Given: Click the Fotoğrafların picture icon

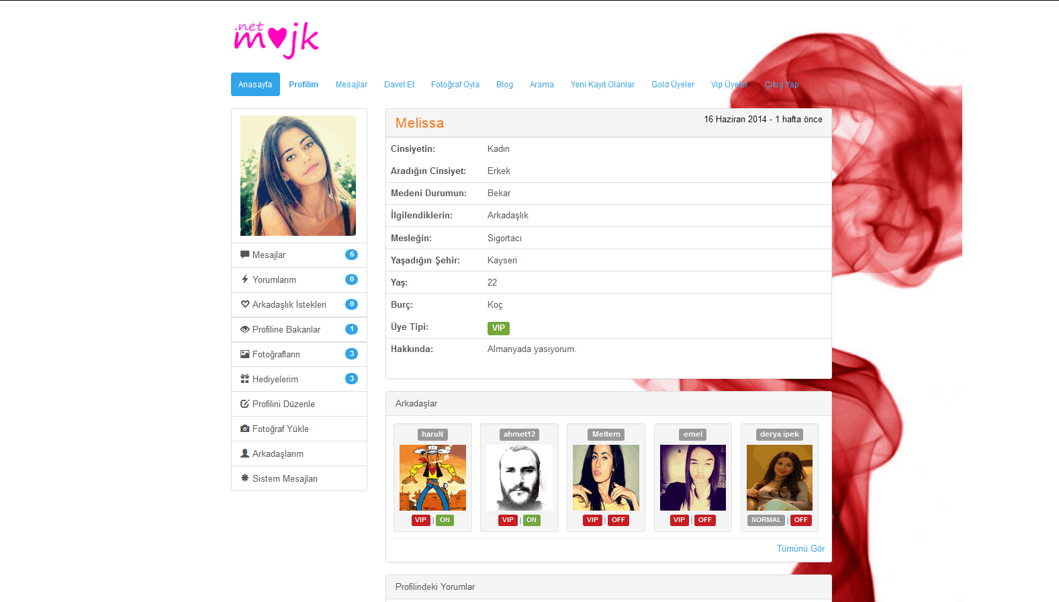Looking at the screenshot, I should click(x=244, y=354).
